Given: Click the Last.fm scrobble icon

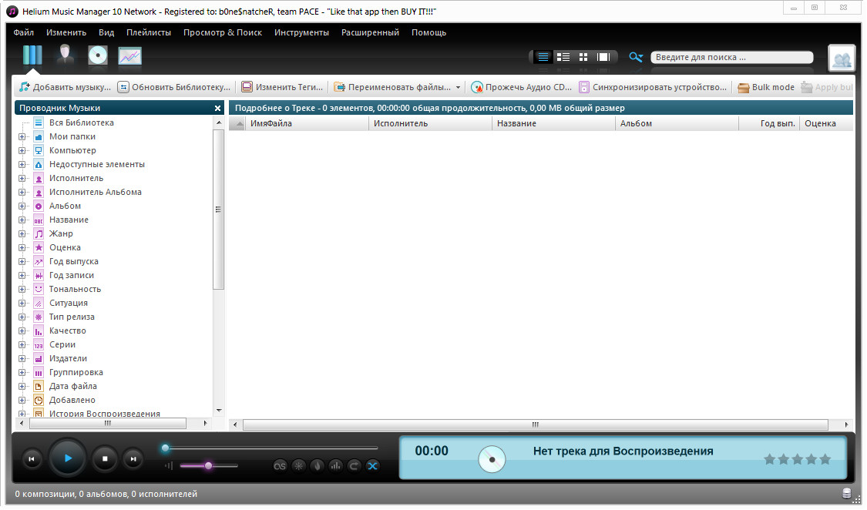Looking at the screenshot, I should (281, 465).
